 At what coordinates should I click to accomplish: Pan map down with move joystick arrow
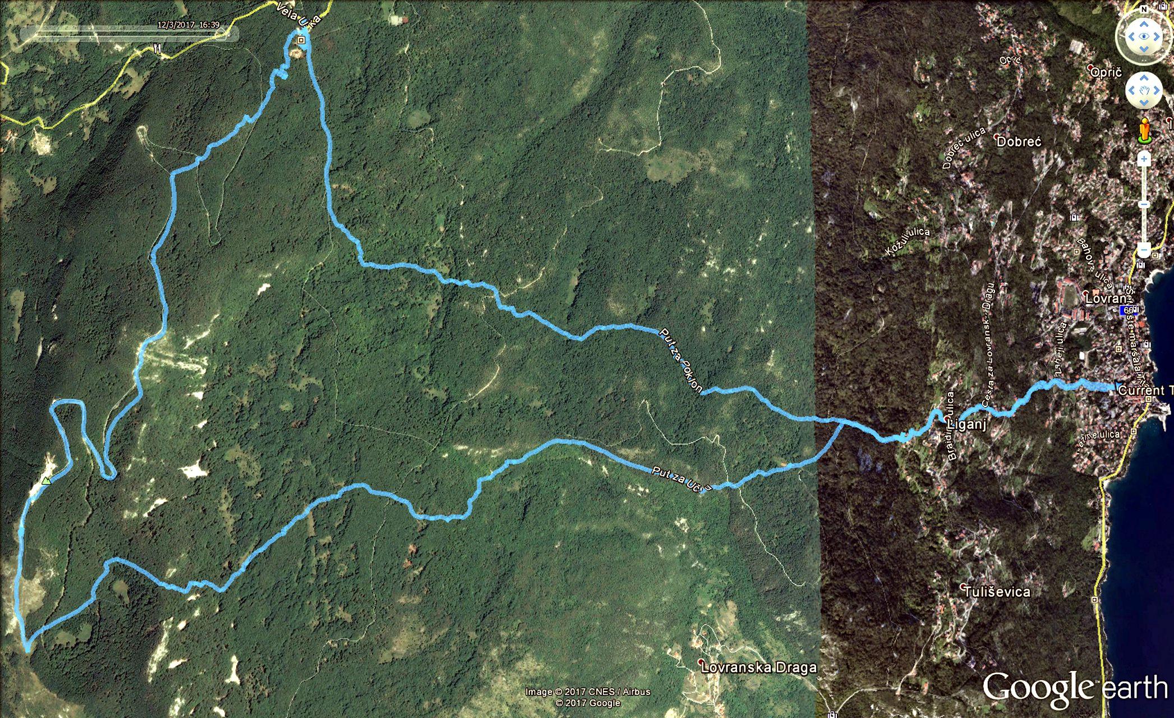coord(1144,103)
